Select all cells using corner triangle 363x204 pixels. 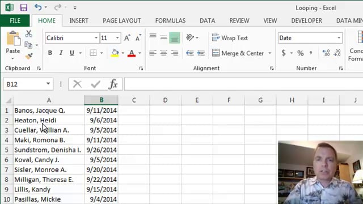point(8,100)
